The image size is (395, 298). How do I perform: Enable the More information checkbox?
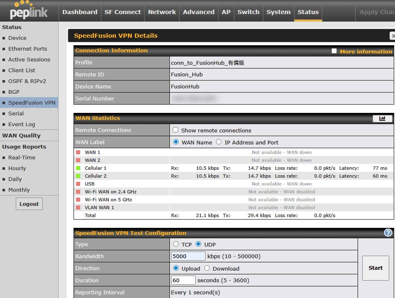coord(334,51)
